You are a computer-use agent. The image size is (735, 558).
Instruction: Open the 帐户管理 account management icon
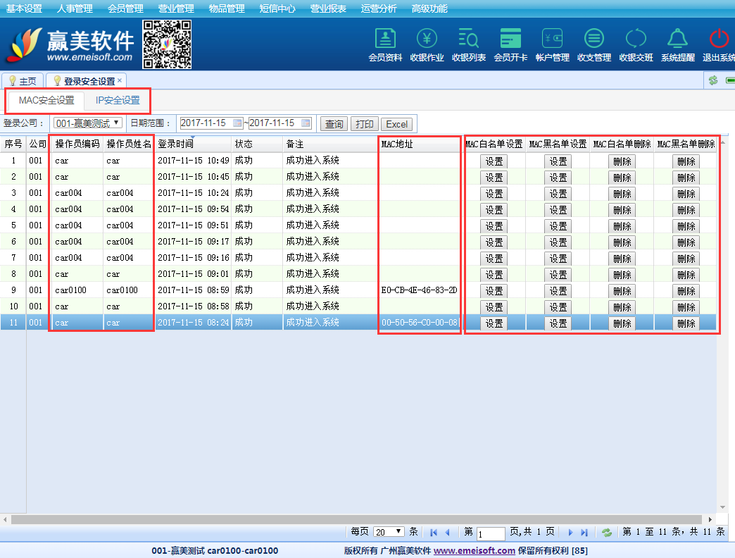(552, 39)
